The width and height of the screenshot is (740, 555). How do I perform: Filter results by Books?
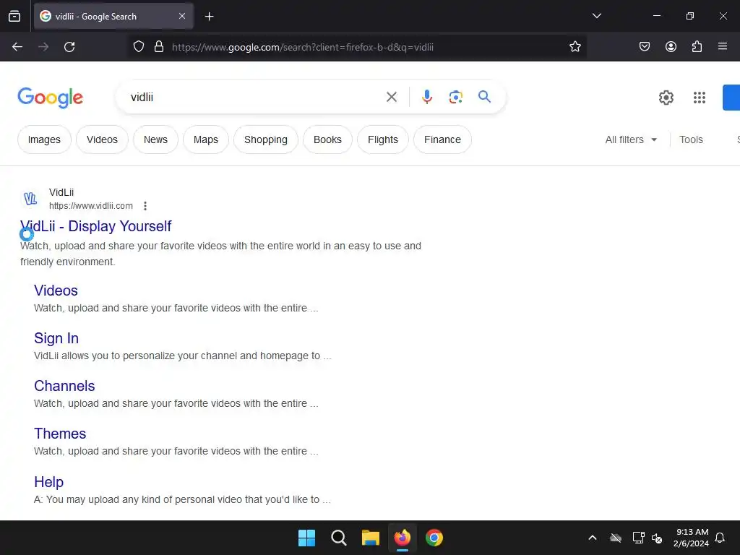327,139
